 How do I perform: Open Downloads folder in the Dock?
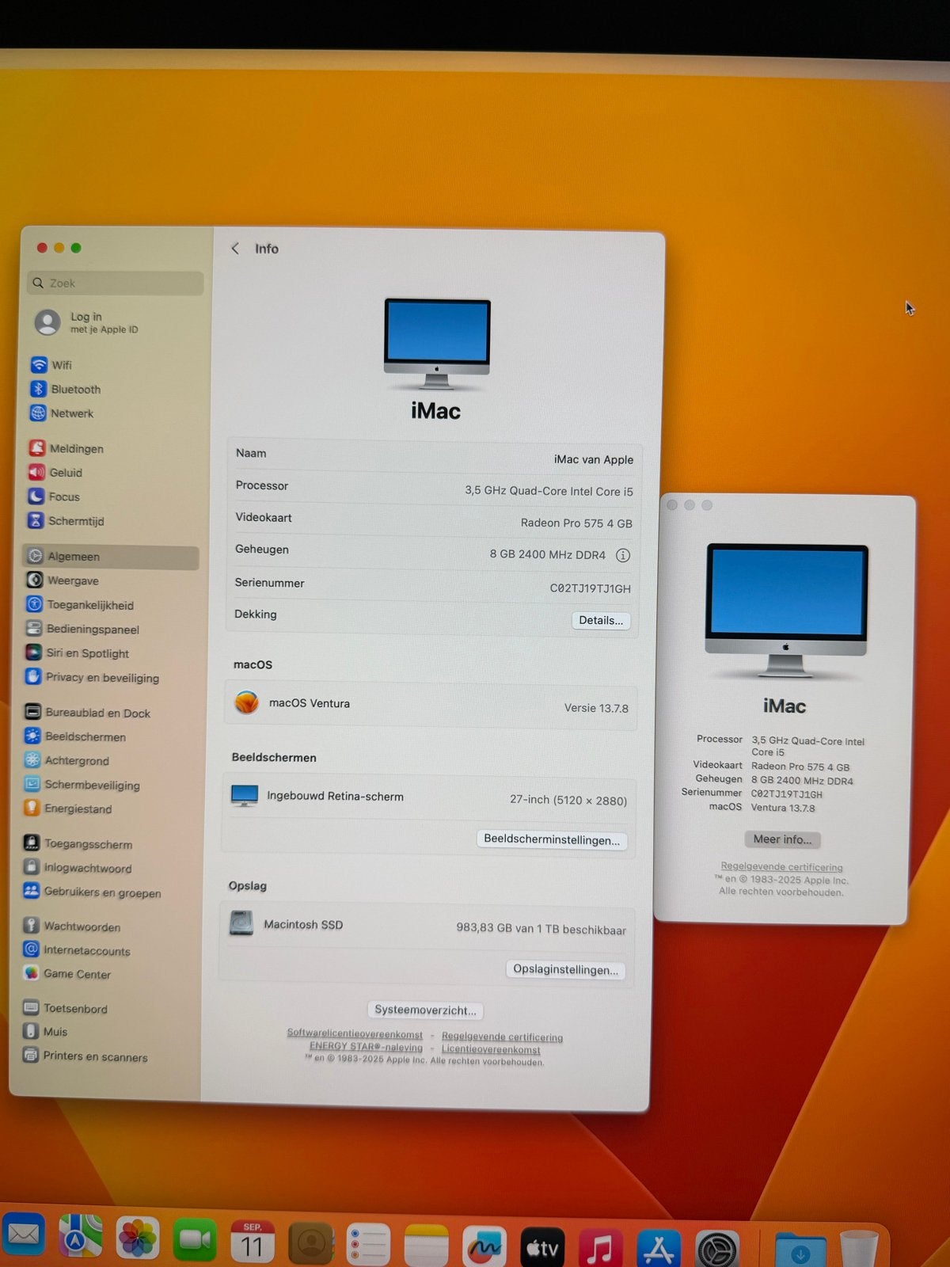800,1251
